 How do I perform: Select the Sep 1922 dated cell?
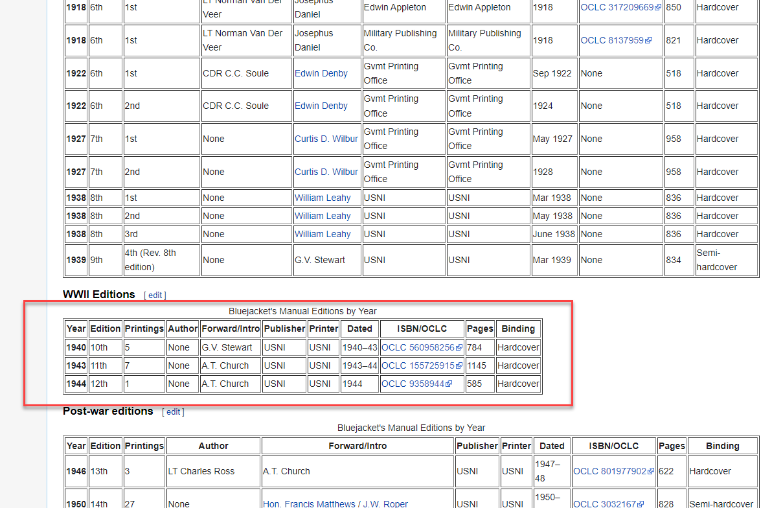pyautogui.click(x=554, y=73)
